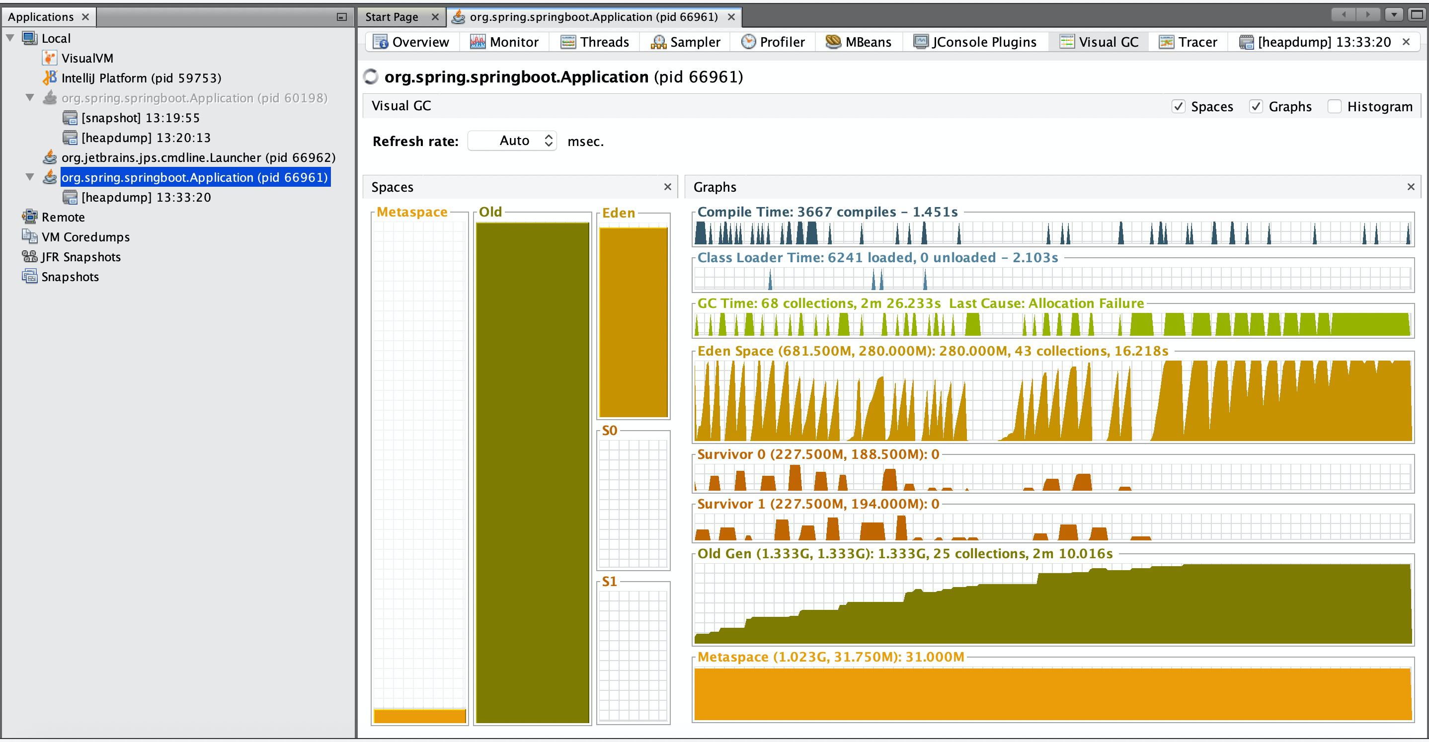Click the IntelliJ Platform icon
Screen dimensions: 1429x742
coord(50,77)
